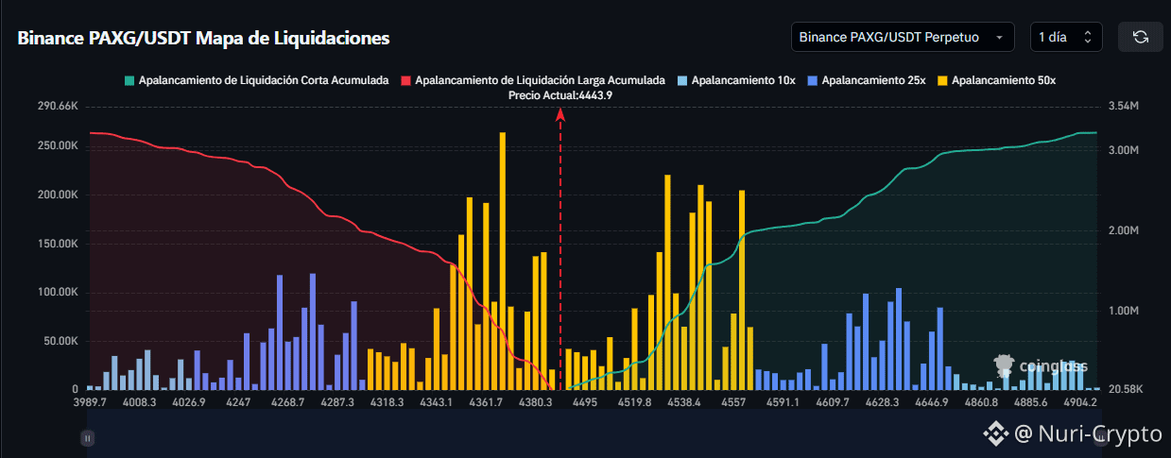Click the 3989.7 price axis label
Screen dimensions: 1171x458
(90, 402)
